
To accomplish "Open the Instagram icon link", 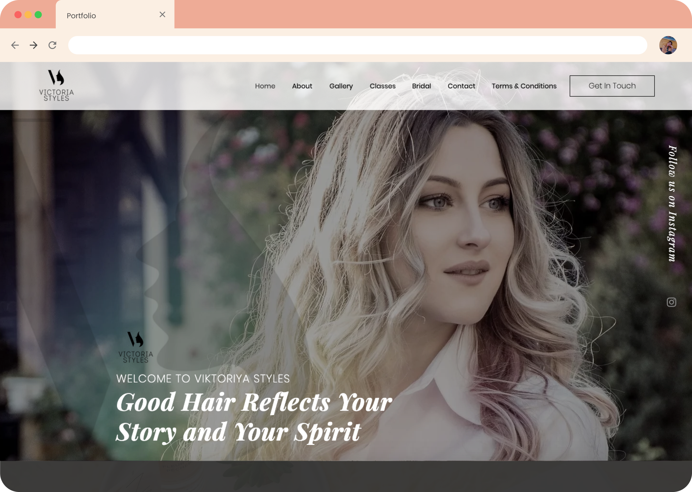I will (671, 302).
